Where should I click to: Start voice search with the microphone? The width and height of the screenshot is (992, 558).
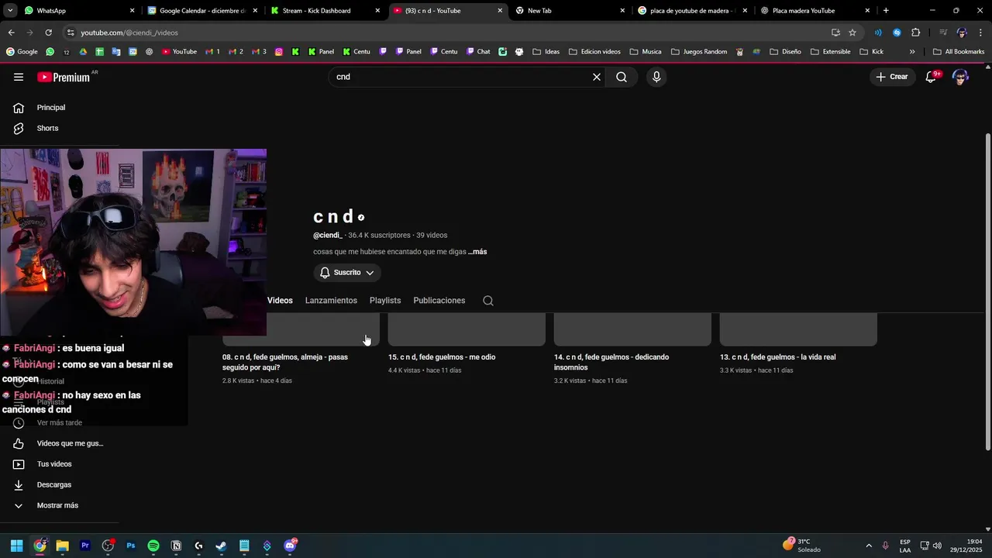tap(656, 77)
